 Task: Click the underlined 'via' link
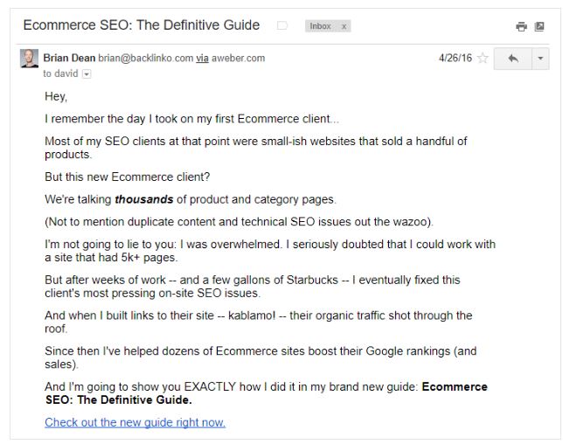point(202,59)
